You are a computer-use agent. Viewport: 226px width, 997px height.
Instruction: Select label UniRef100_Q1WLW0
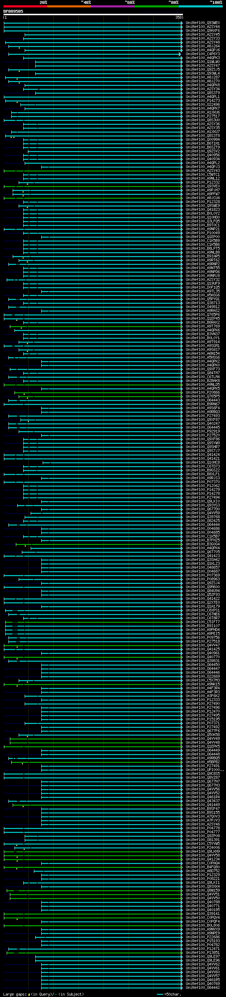click(203, 62)
